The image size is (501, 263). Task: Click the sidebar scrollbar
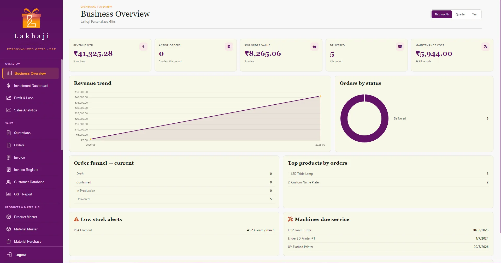(x=62, y=105)
